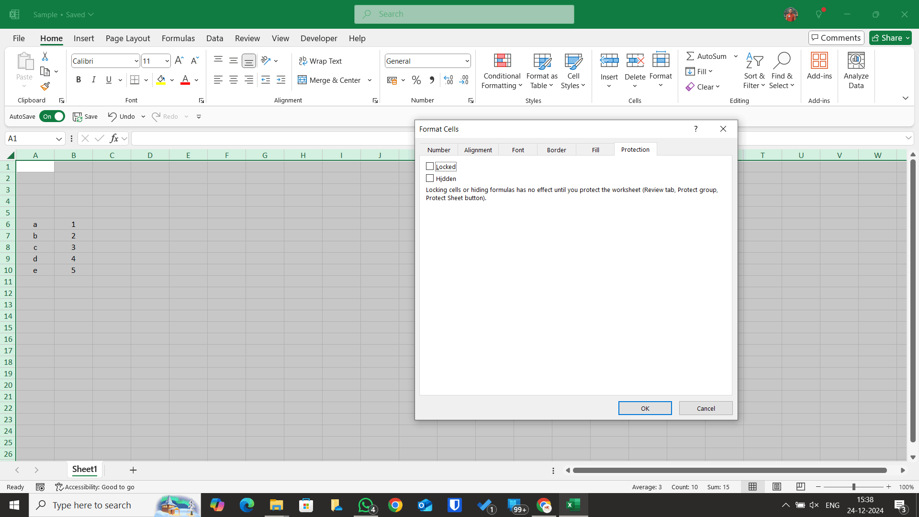This screenshot has height=517, width=919.
Task: Click the Cancel button
Action: click(x=706, y=408)
